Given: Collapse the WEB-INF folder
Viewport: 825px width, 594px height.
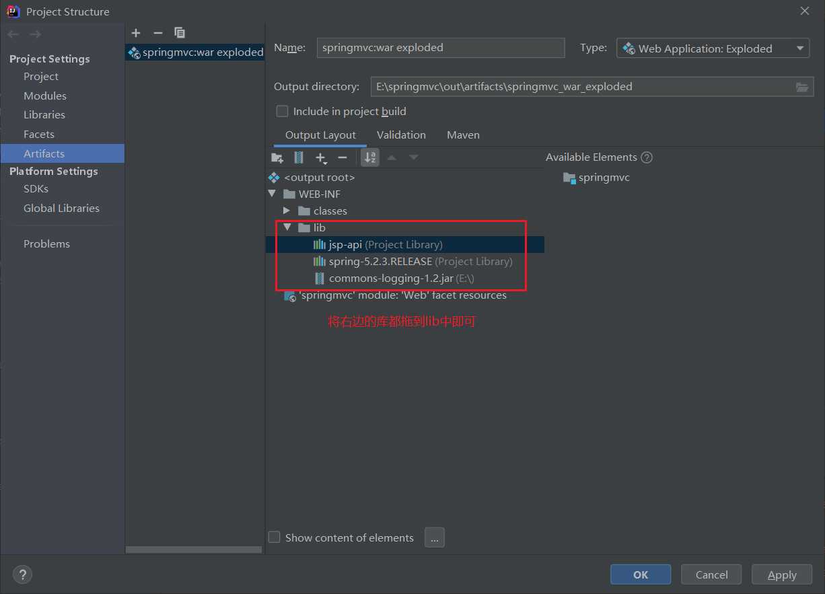Looking at the screenshot, I should tap(273, 194).
